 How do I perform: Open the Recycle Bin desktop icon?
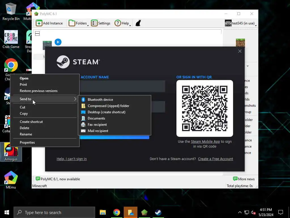tap(11, 11)
